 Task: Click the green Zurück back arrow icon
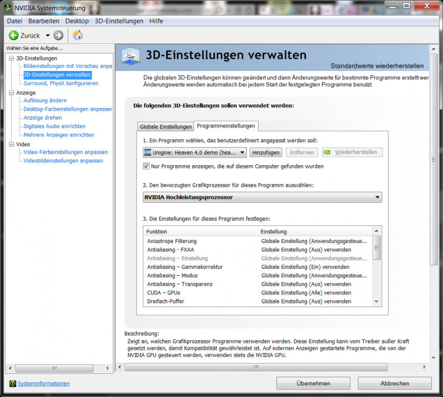coord(14,35)
